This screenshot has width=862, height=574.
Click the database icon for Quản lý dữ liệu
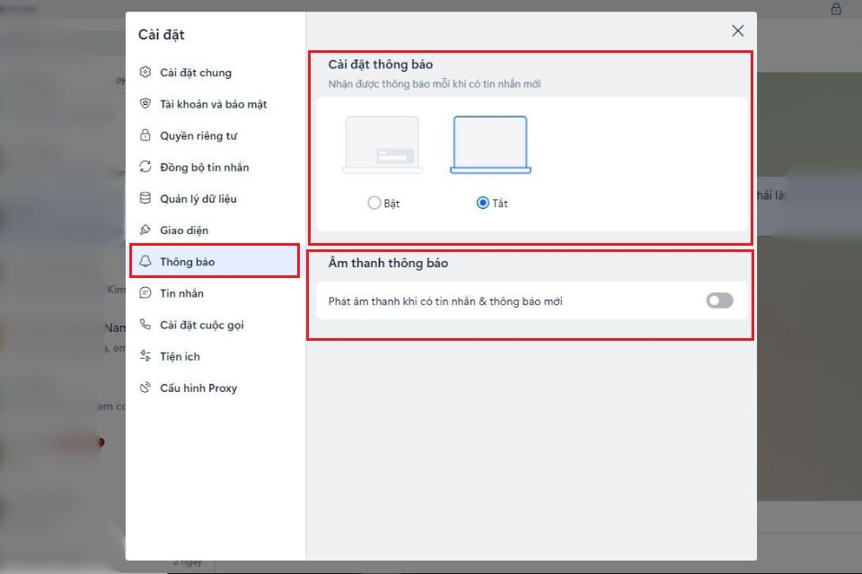[x=145, y=198]
